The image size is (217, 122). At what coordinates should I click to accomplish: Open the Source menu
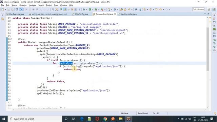coord(14,5)
